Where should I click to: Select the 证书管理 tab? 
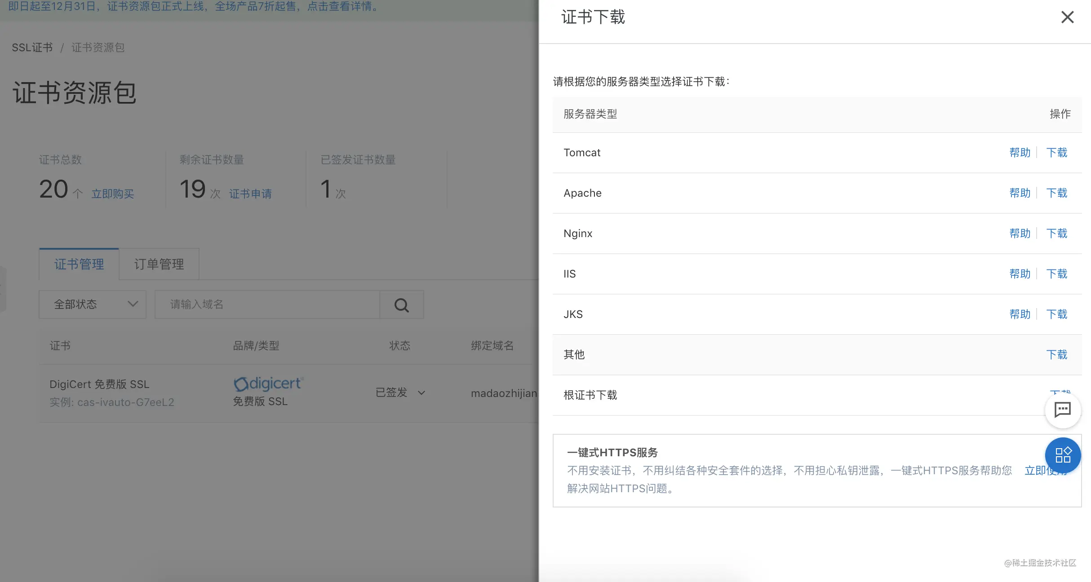point(79,264)
